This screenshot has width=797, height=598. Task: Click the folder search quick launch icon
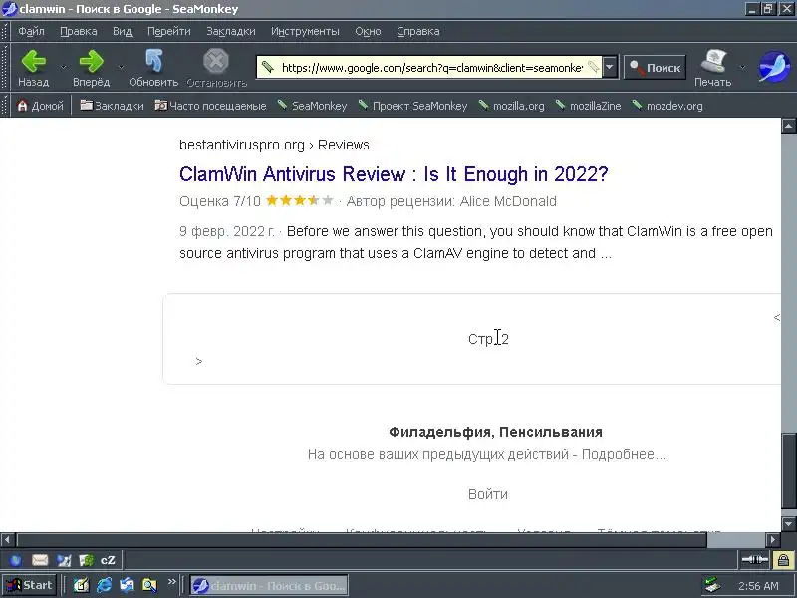point(149,585)
